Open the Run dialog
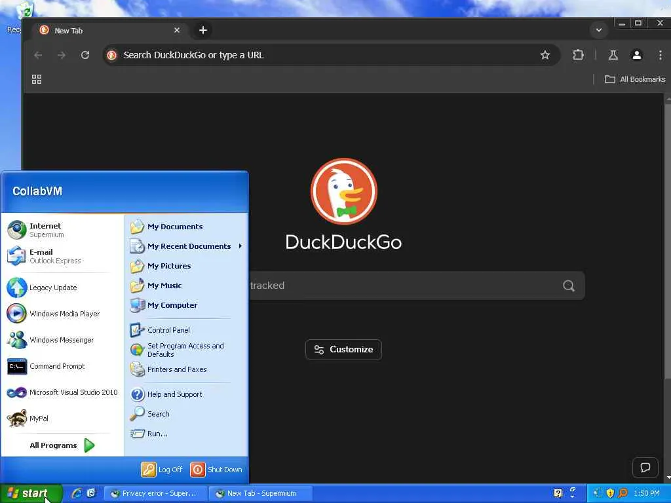671x503 pixels. (186, 434)
